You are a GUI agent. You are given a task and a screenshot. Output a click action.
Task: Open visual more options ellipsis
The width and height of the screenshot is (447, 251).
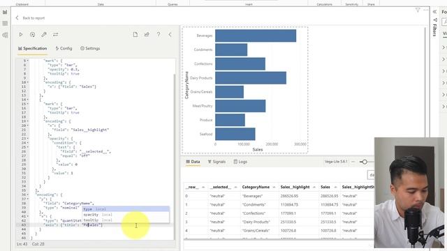tap(426, 10)
